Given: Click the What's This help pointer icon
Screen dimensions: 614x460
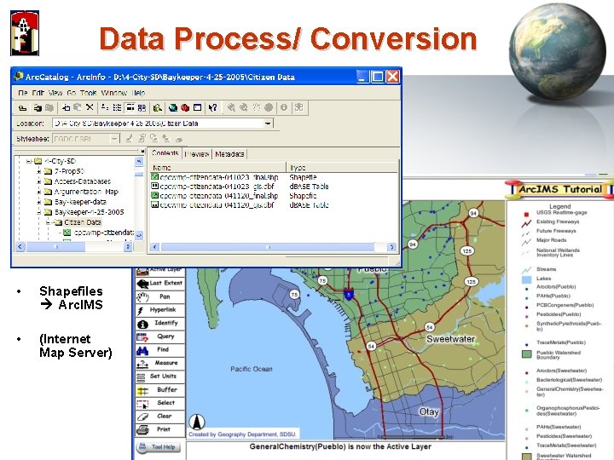Looking at the screenshot, I should pos(212,107).
